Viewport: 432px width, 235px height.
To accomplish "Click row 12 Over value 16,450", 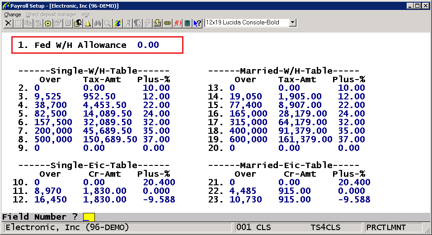I will click(51, 199).
